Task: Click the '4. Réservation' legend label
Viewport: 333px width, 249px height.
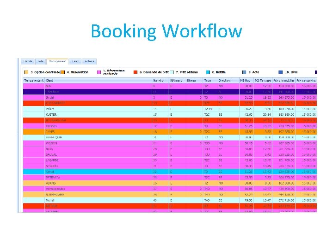Action: pyautogui.click(x=78, y=72)
